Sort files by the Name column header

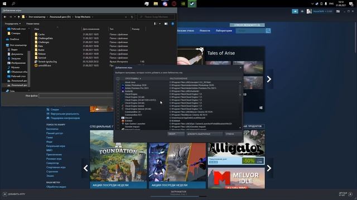coord(36,29)
